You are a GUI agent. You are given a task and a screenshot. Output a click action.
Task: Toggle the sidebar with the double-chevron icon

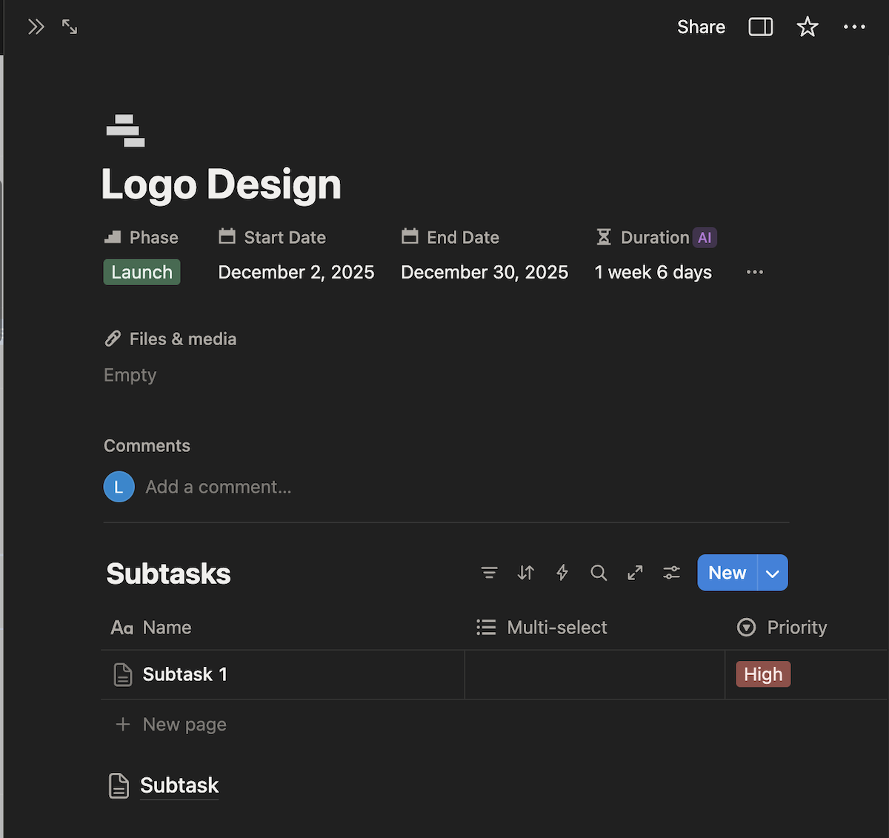point(36,27)
